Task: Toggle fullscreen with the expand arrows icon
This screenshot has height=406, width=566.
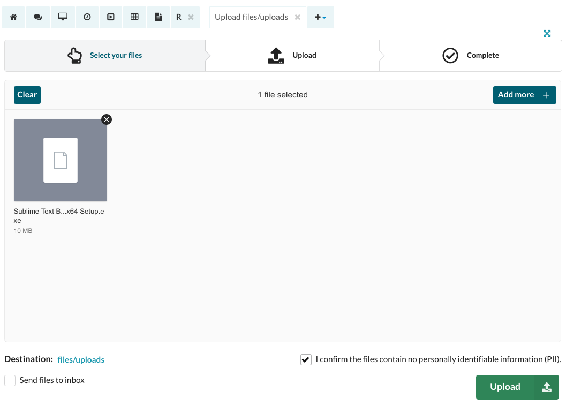Action: (x=547, y=34)
